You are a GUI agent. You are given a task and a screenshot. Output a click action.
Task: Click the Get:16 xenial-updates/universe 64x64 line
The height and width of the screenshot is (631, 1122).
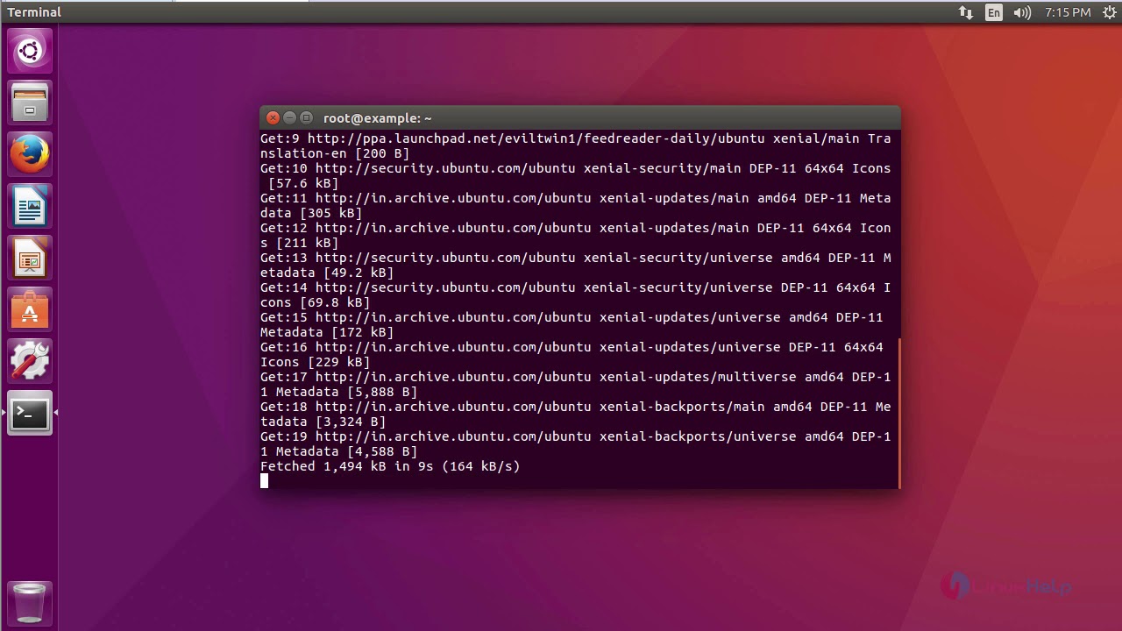tap(572, 354)
